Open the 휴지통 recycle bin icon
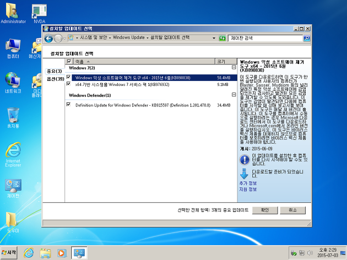The width and height of the screenshot is (347, 260). point(13,118)
